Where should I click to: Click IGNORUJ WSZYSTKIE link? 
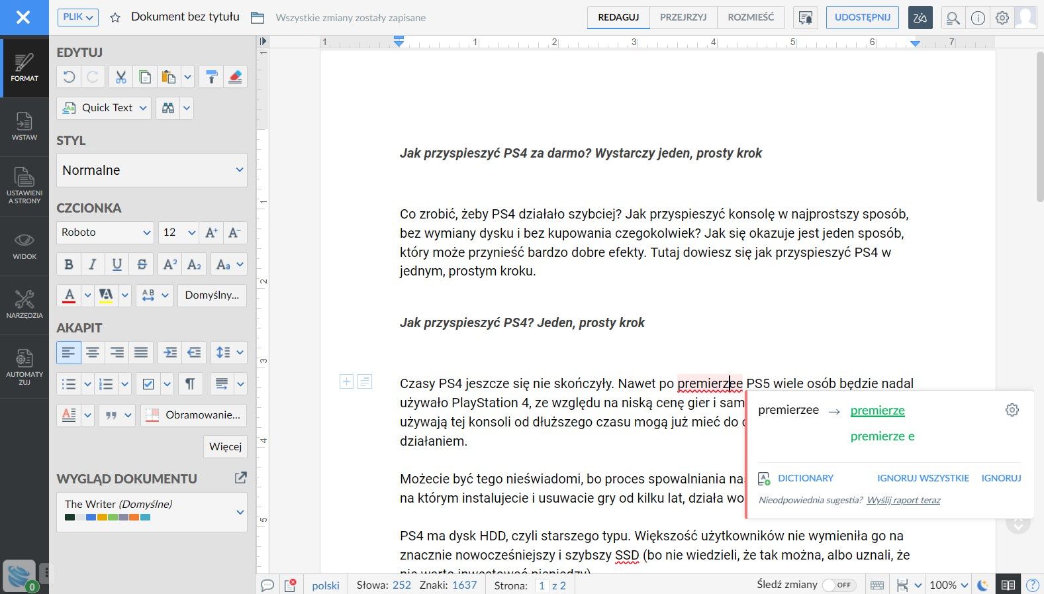tap(923, 478)
